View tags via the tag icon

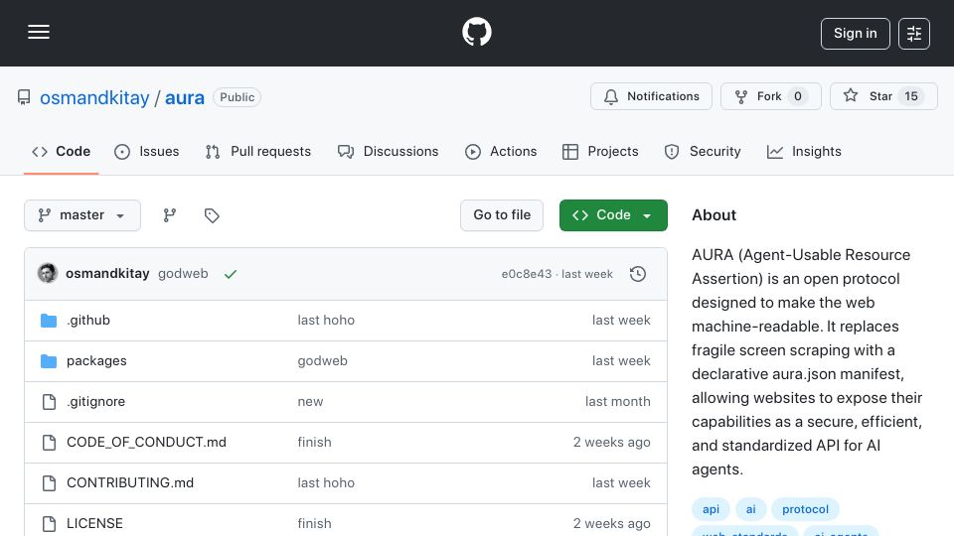211,215
